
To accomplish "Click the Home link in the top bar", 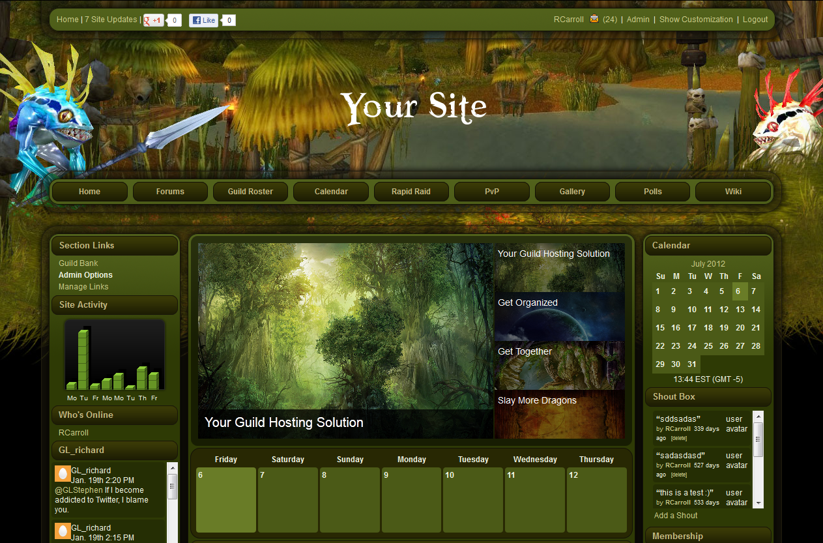I will coord(68,20).
